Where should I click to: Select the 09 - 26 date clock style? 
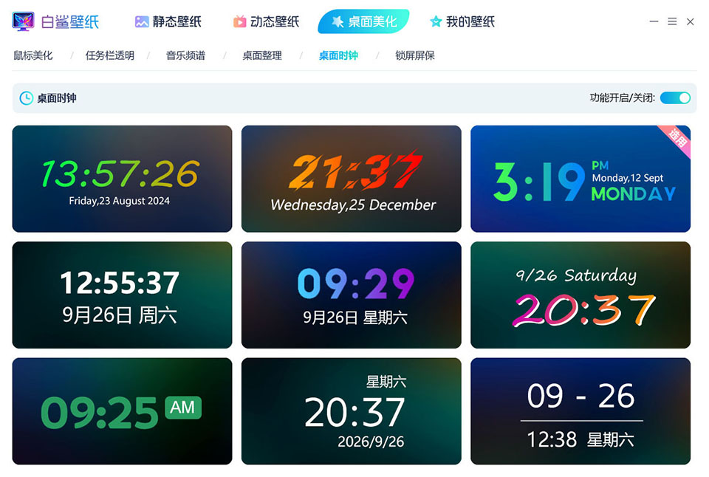point(580,411)
